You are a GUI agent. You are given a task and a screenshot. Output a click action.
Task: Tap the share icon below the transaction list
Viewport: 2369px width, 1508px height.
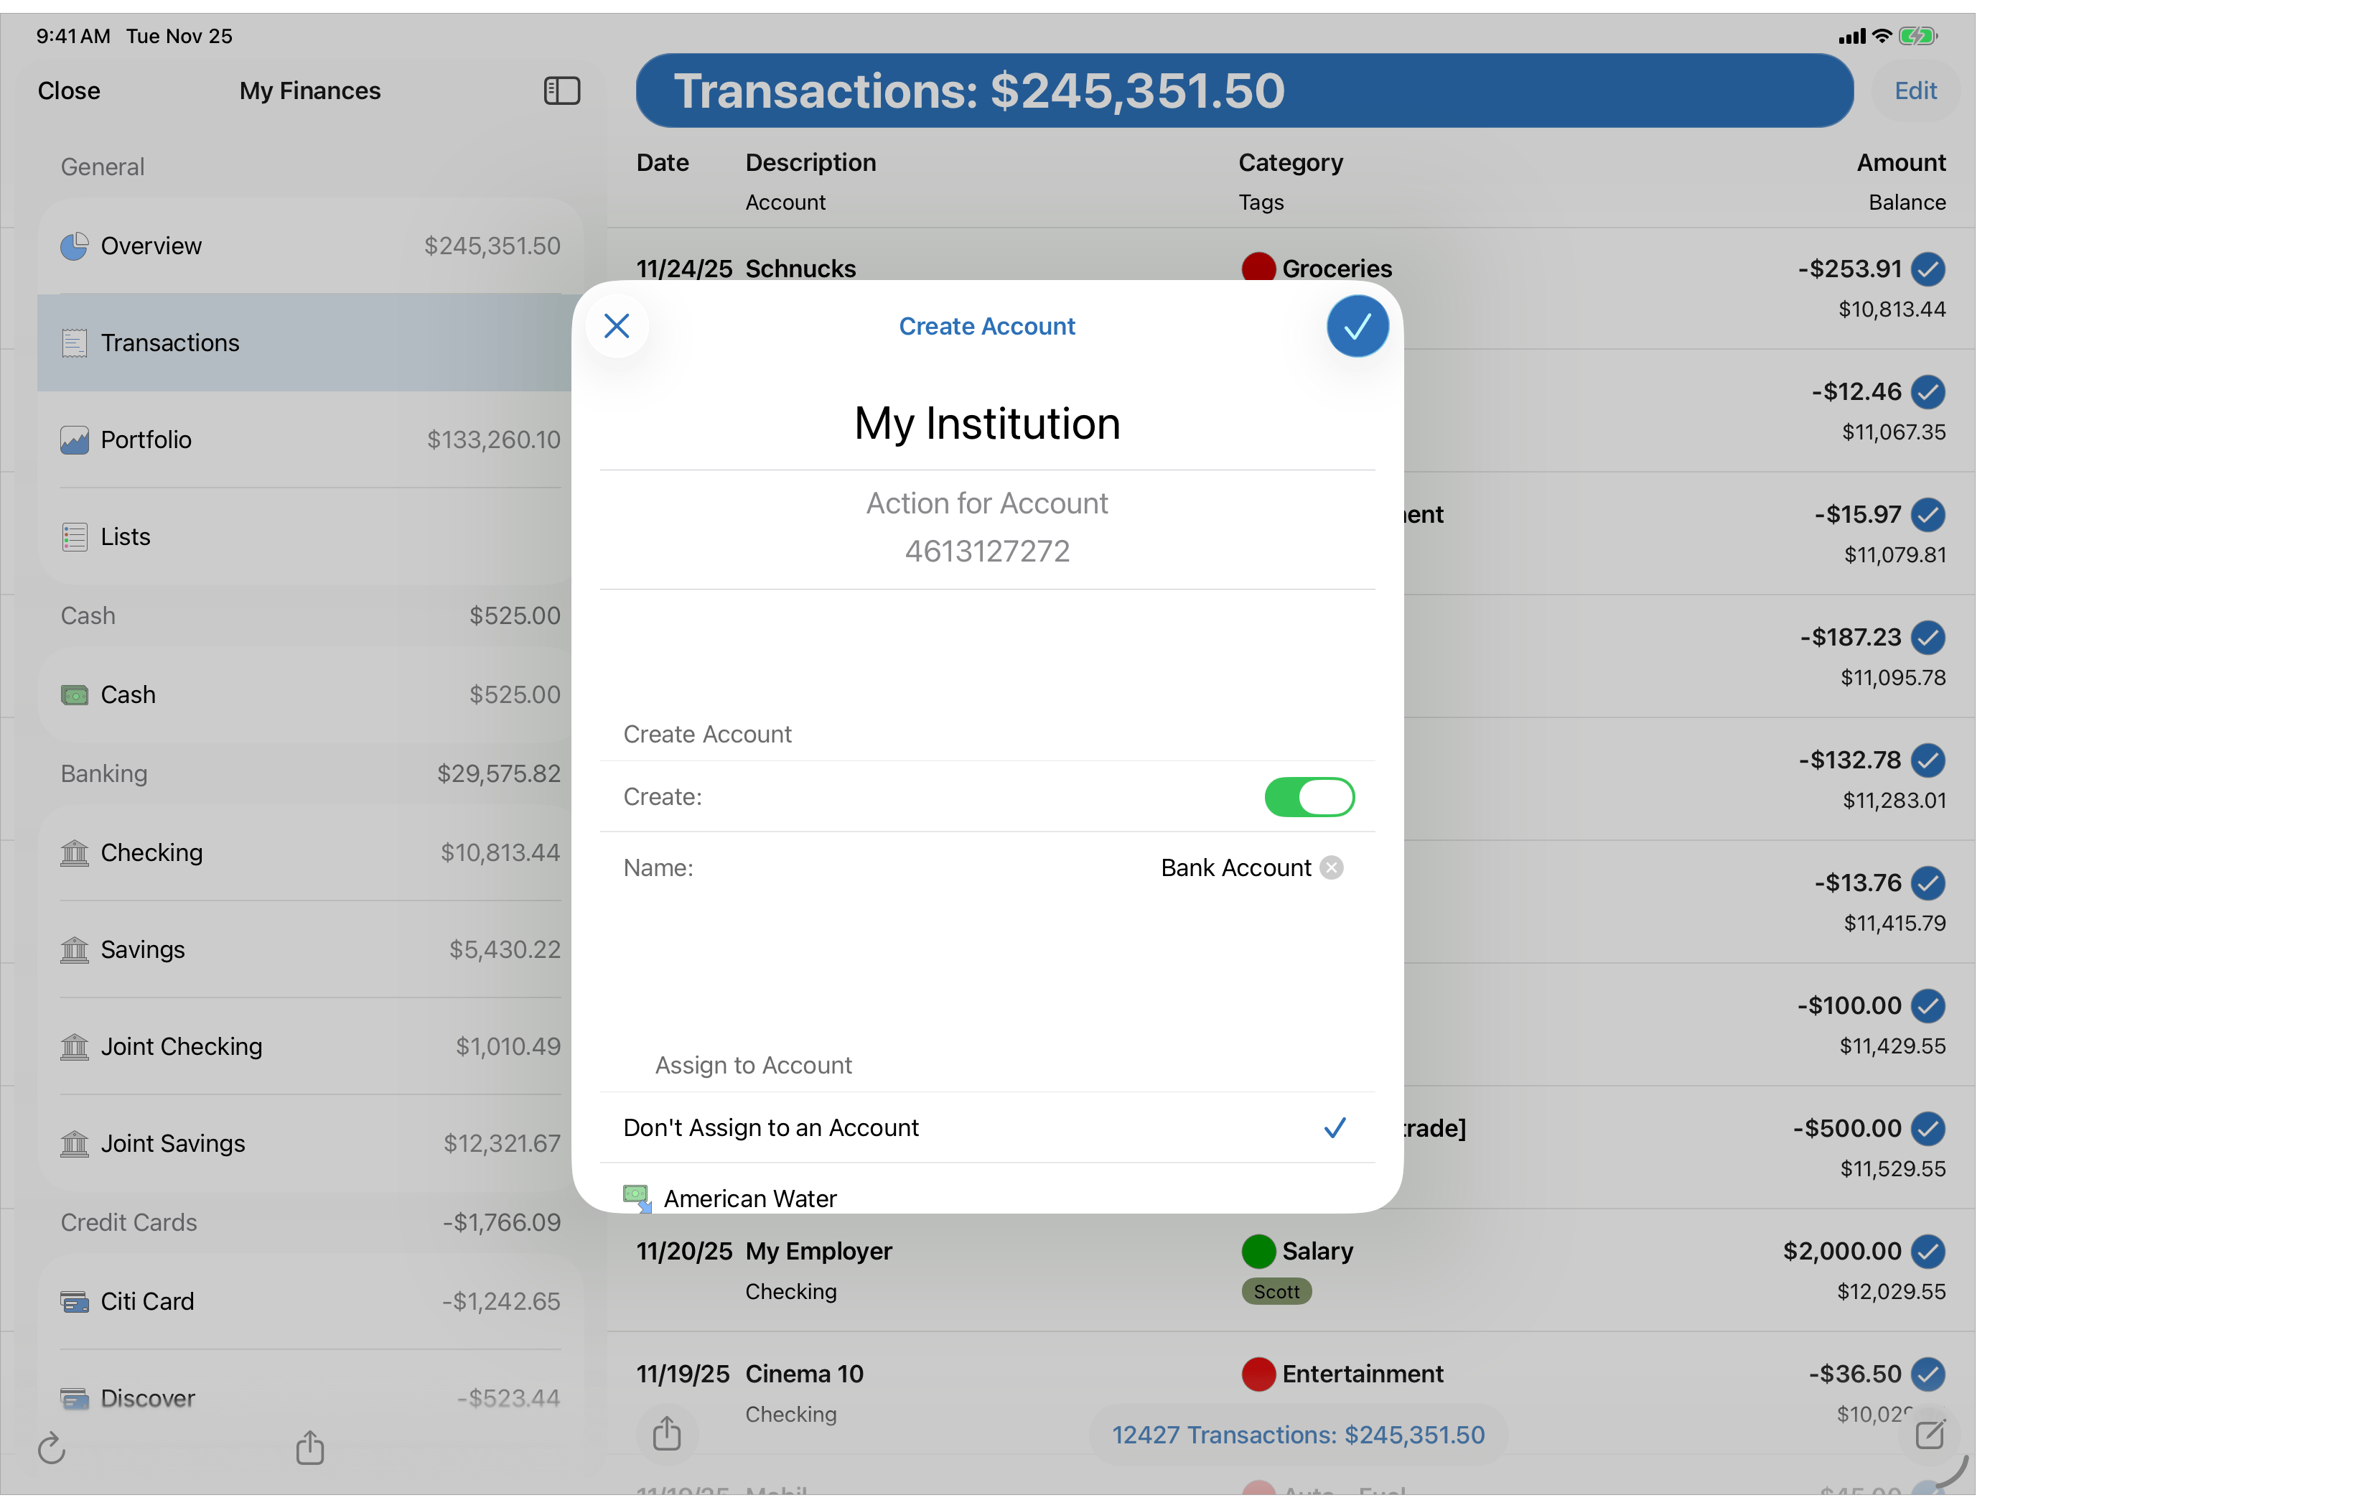(x=668, y=1434)
